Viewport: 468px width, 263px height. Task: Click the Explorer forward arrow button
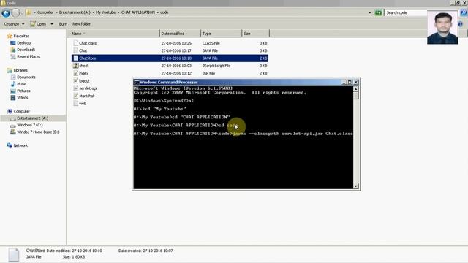pos(16,13)
